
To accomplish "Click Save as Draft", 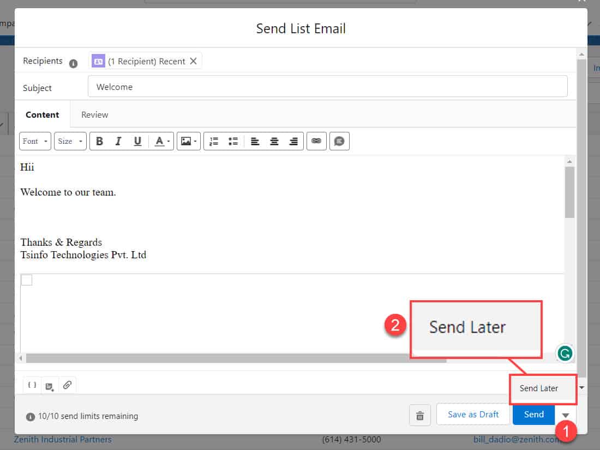I will pos(473,415).
